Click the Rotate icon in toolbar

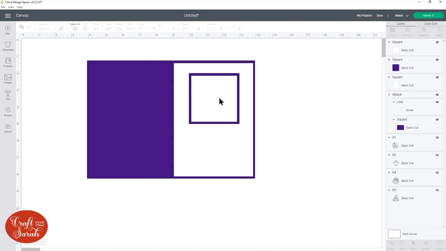tap(184, 29)
